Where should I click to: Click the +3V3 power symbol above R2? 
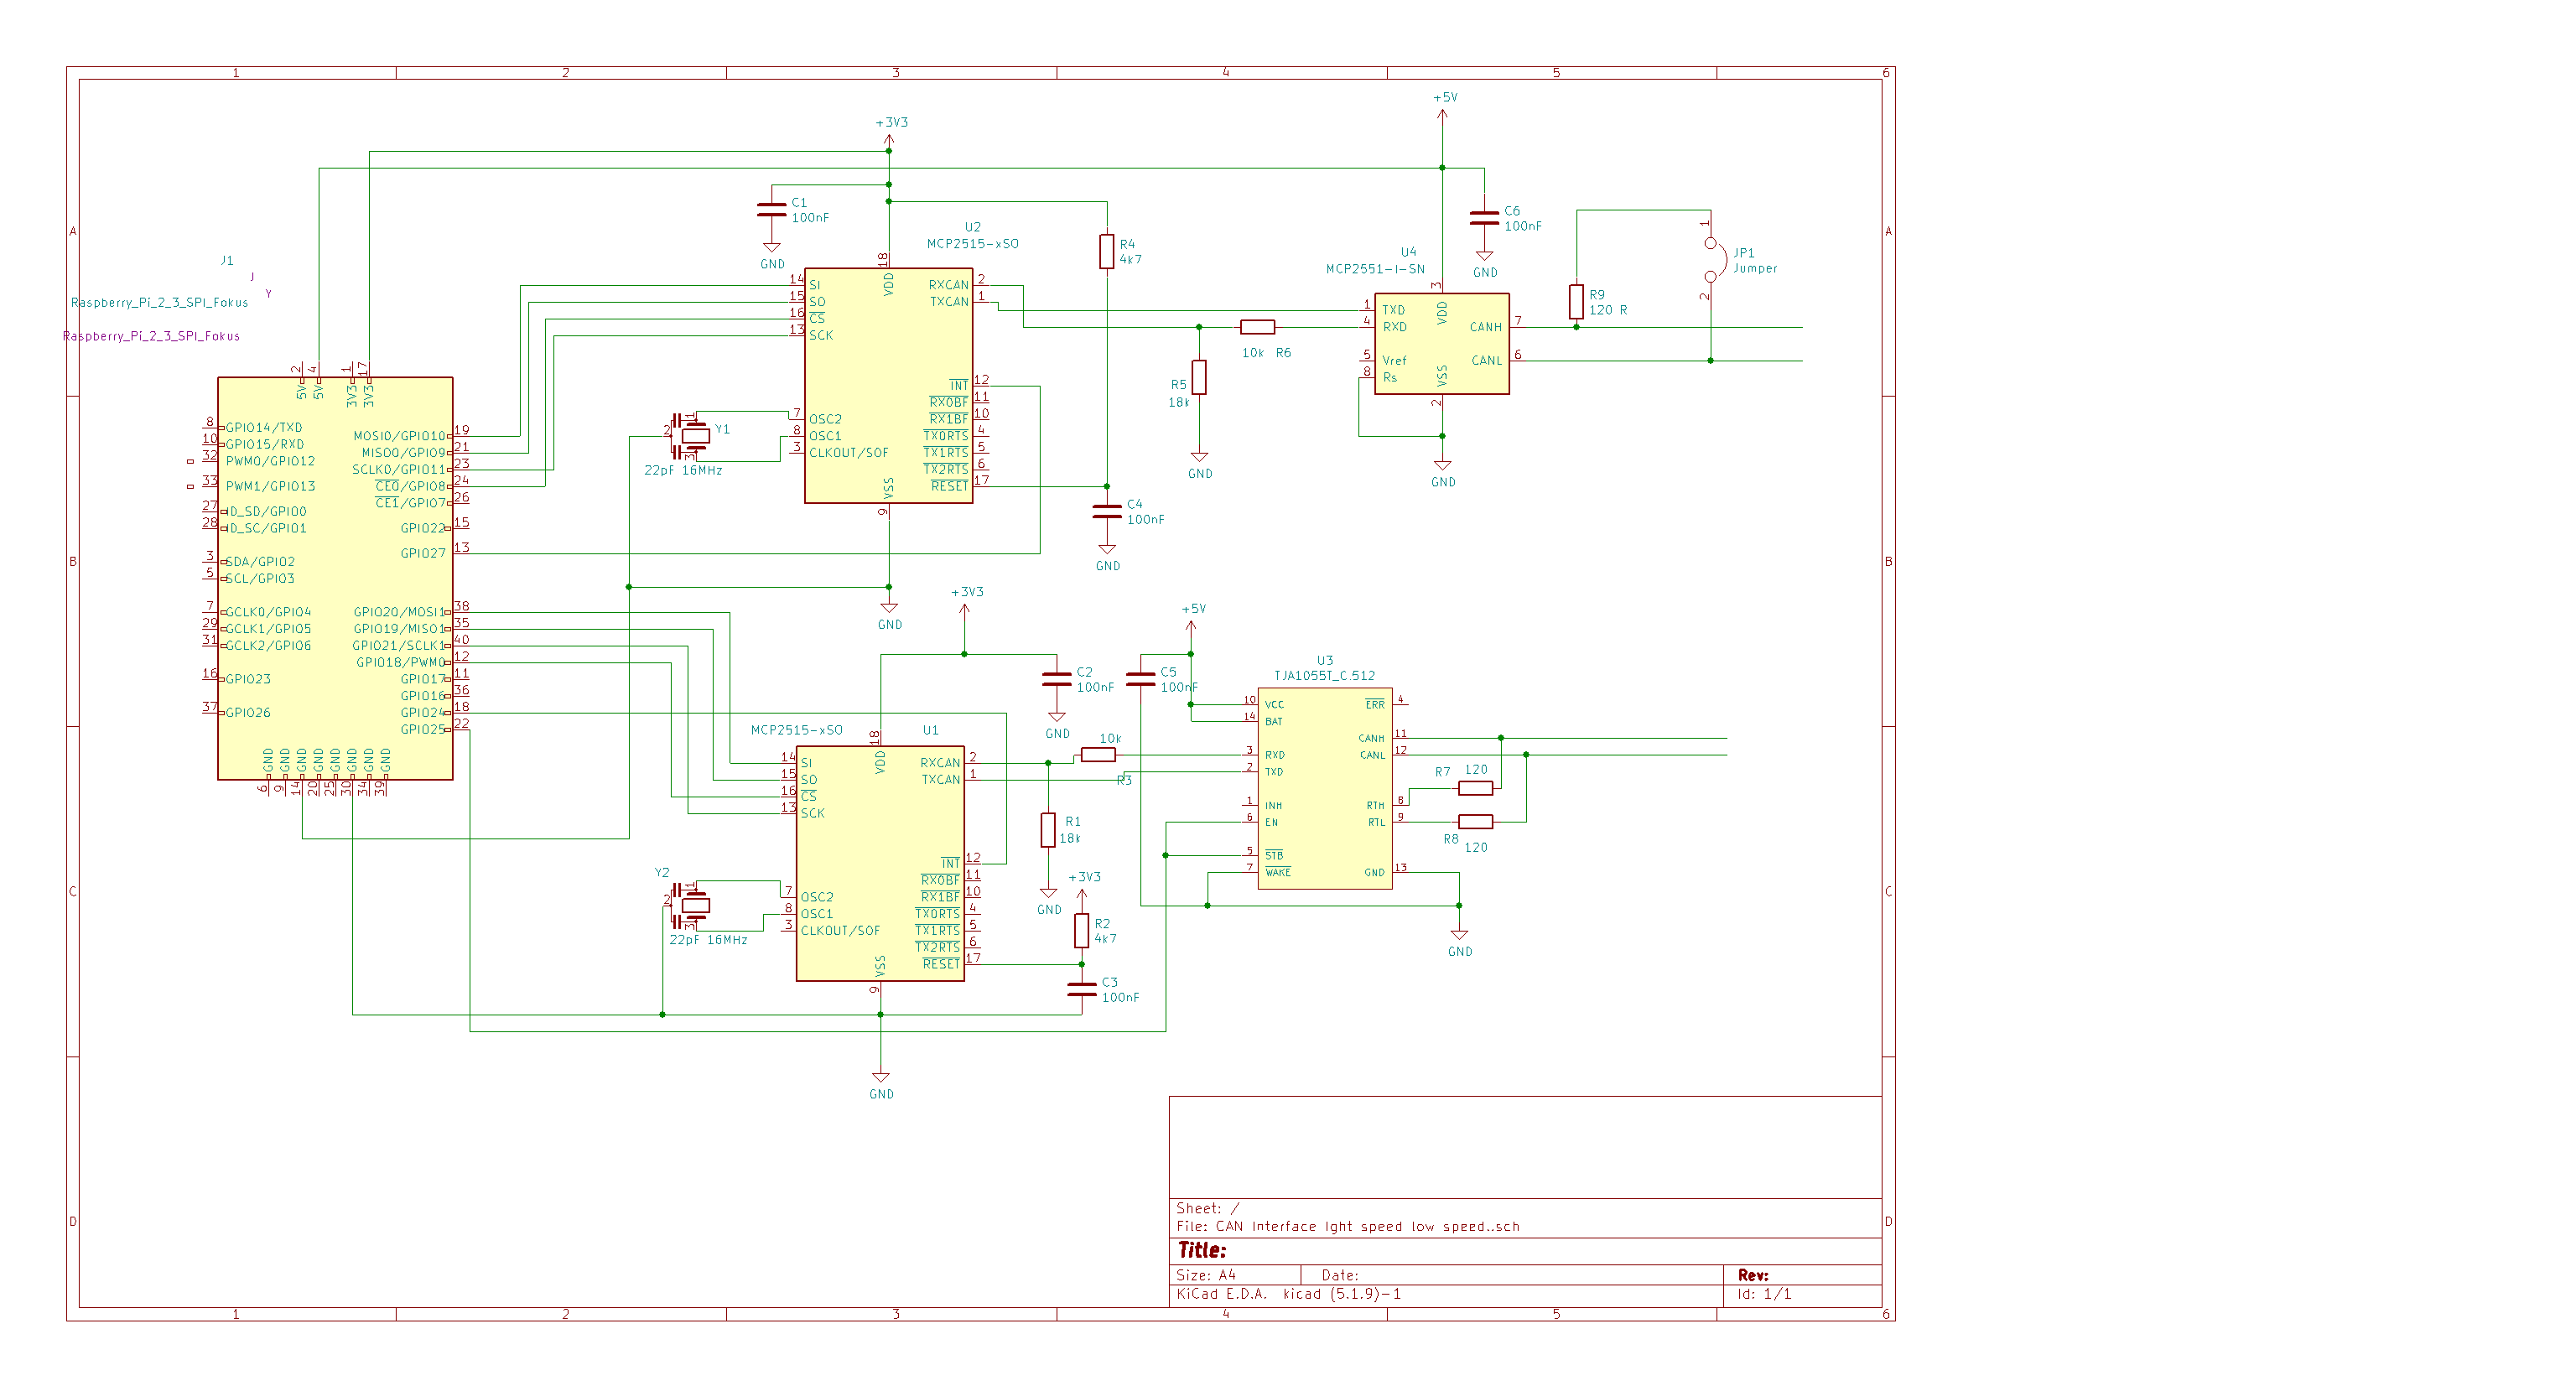(1082, 888)
